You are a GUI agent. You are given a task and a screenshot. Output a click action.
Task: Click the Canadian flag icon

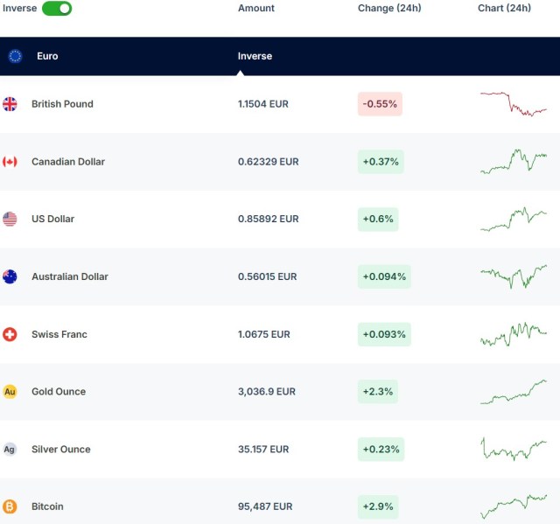[10, 162]
